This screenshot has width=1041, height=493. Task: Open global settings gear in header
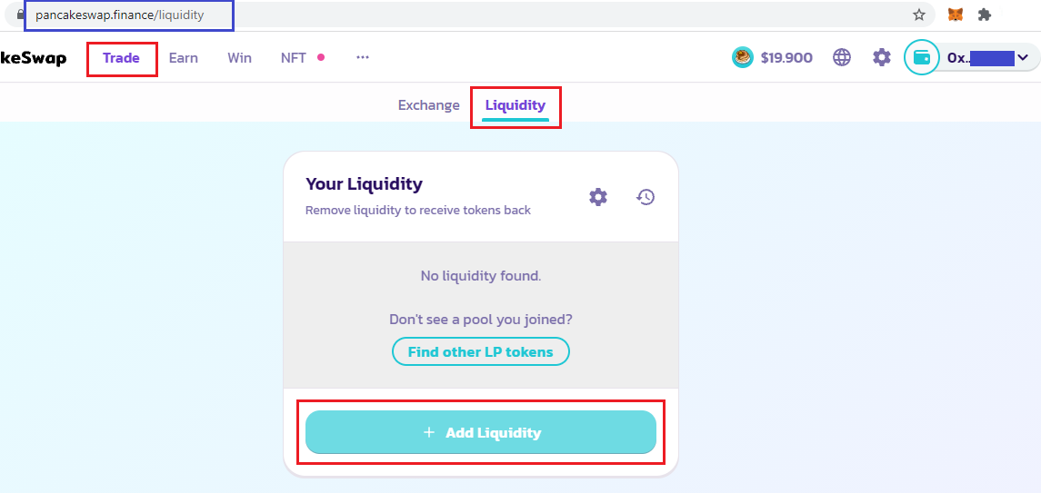pyautogui.click(x=881, y=58)
